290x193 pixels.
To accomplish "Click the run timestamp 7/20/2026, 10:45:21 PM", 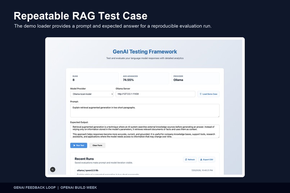I will [202, 170].
